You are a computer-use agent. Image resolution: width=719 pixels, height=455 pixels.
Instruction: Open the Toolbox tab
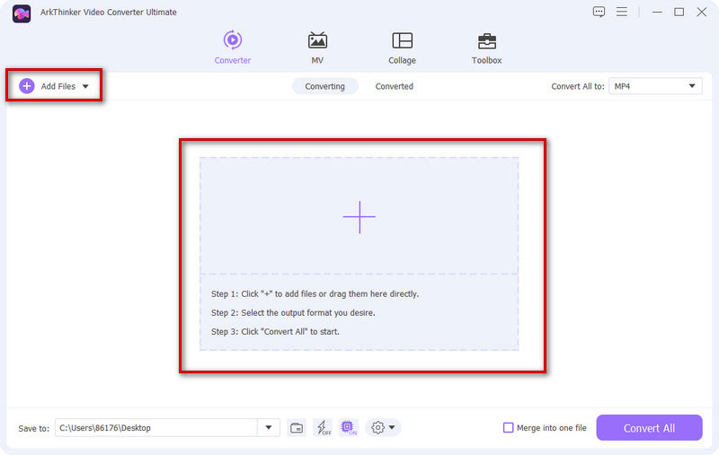click(x=486, y=48)
